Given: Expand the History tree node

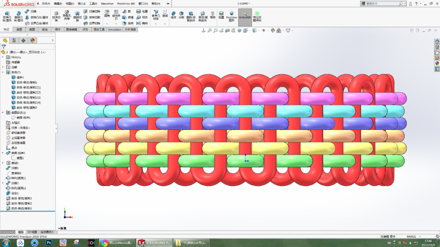Looking at the screenshot, I should click(x=3, y=57).
